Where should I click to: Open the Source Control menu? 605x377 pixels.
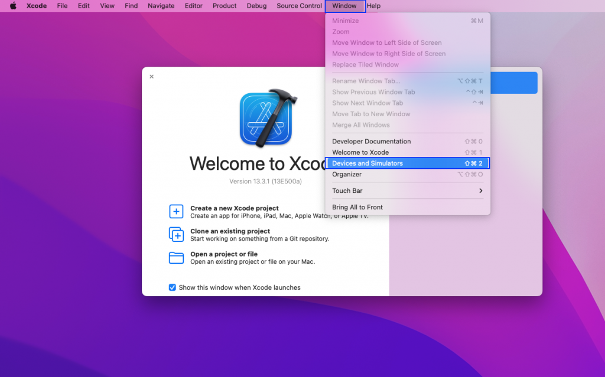pos(299,6)
